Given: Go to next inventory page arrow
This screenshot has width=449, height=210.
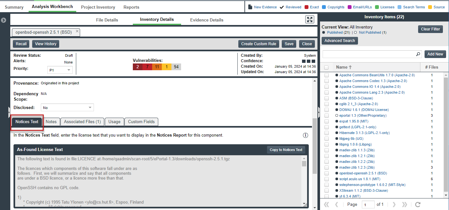Looking at the screenshot, I should 394,204.
